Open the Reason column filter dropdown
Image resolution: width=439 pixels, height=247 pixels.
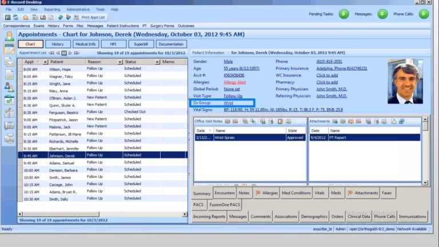click(x=120, y=62)
